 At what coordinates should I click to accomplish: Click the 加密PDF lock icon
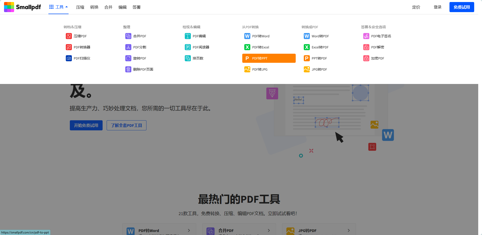[x=366, y=58]
